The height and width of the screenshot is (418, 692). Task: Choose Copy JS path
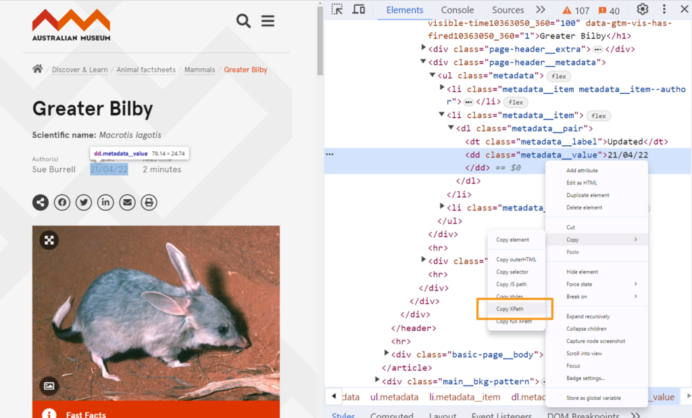[x=511, y=284]
